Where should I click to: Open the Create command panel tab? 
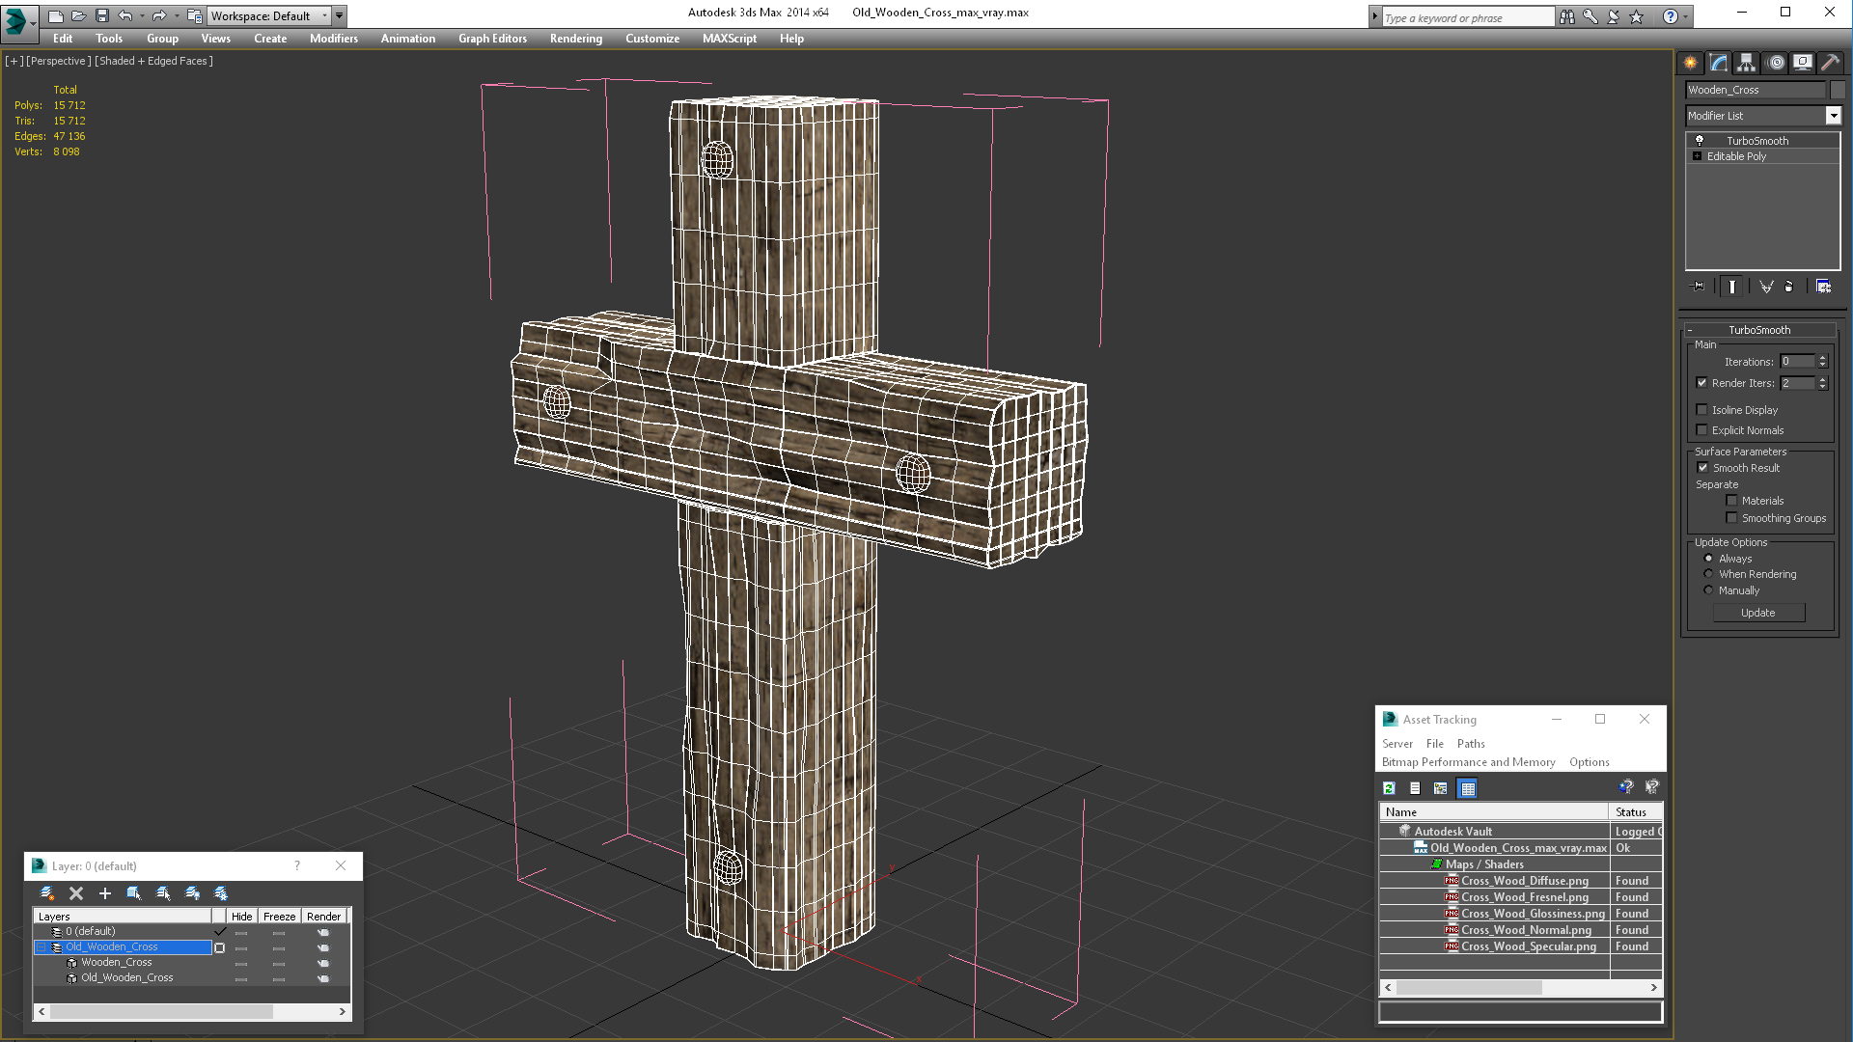[1691, 63]
